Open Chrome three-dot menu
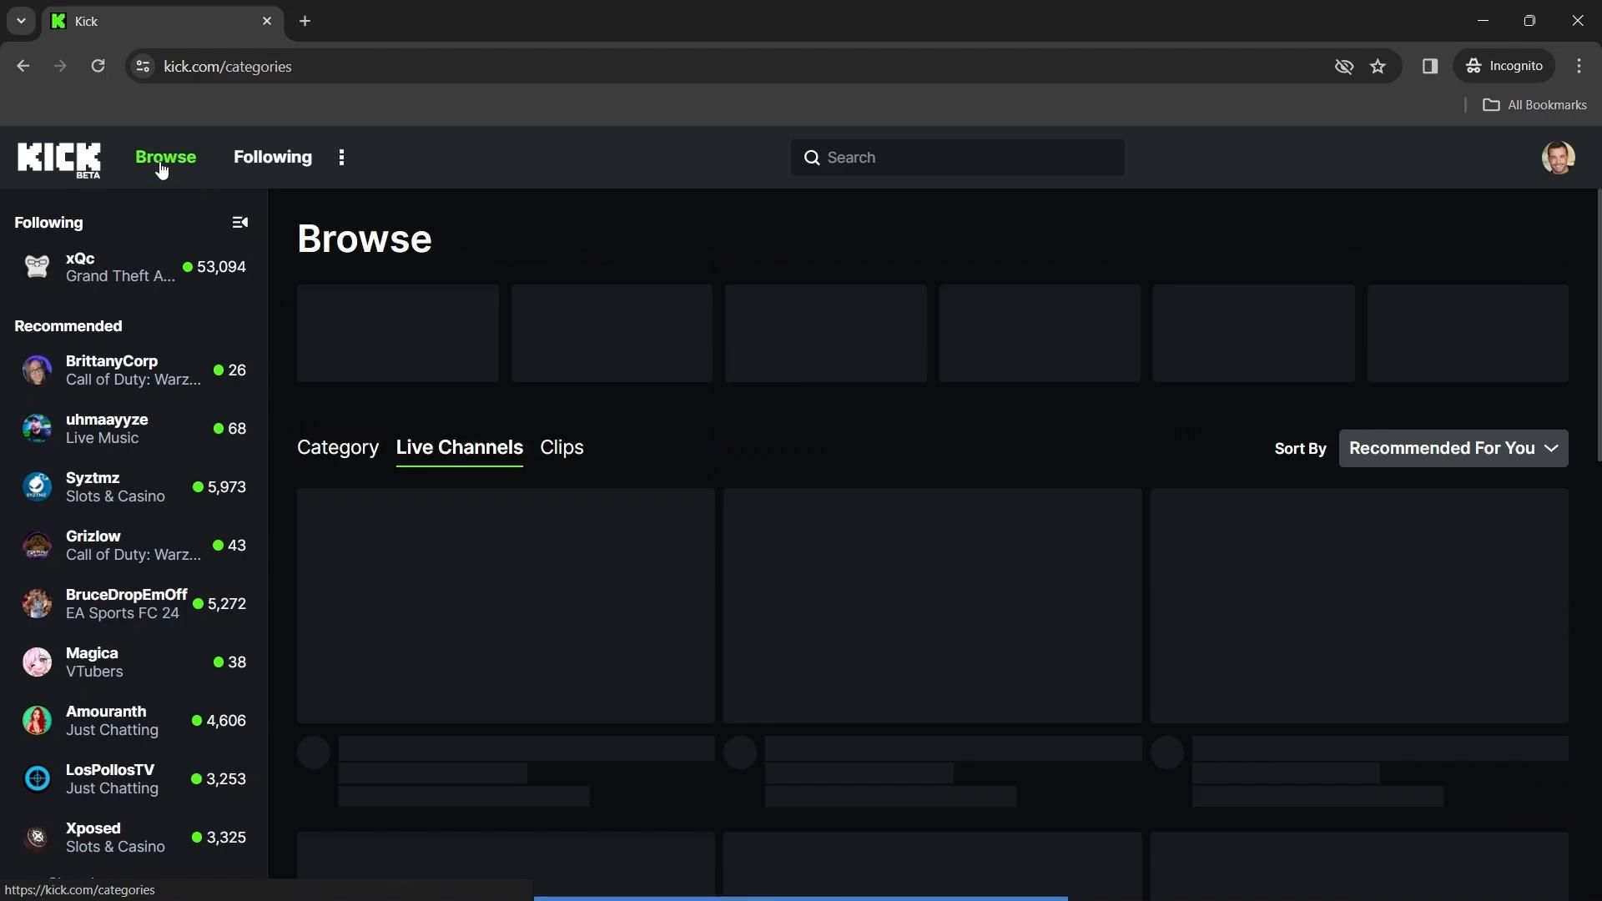This screenshot has width=1602, height=901. tap(1579, 67)
